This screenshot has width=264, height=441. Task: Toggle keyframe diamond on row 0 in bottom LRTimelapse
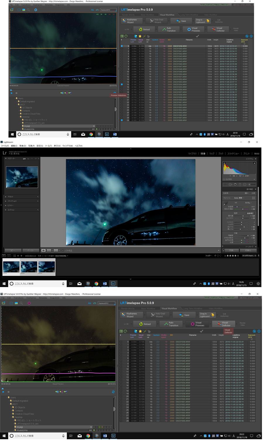(x=121, y=342)
